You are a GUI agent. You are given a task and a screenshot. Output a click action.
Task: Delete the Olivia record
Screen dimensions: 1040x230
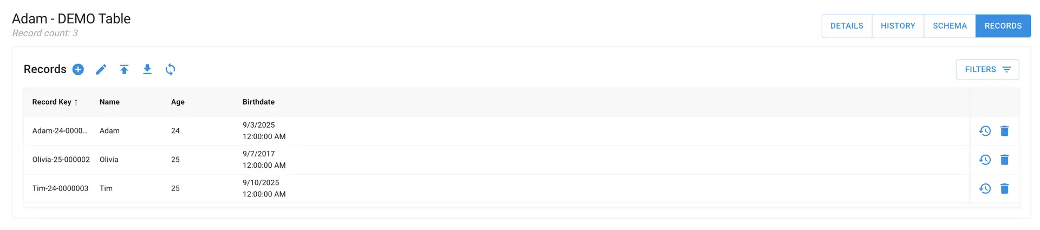tap(1004, 160)
